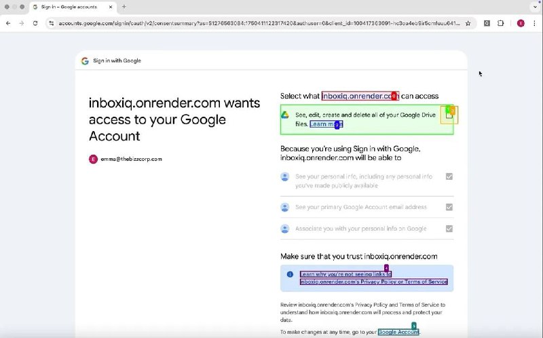Click the person icon beside personal info
Viewport: 543px width, 338px height.
coord(285,177)
